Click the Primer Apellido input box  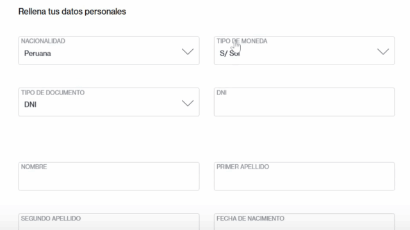tap(304, 176)
